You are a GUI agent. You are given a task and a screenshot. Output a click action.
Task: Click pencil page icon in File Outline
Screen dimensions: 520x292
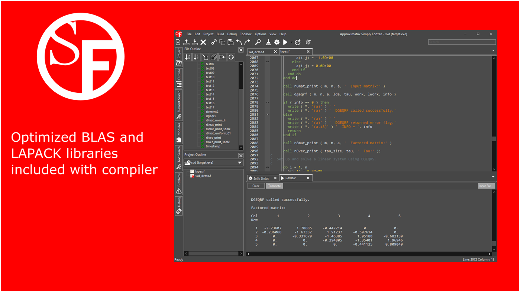[205, 57]
